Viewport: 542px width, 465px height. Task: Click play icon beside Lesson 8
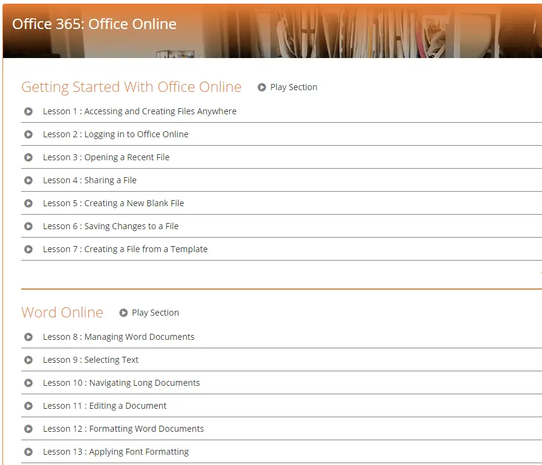point(28,337)
